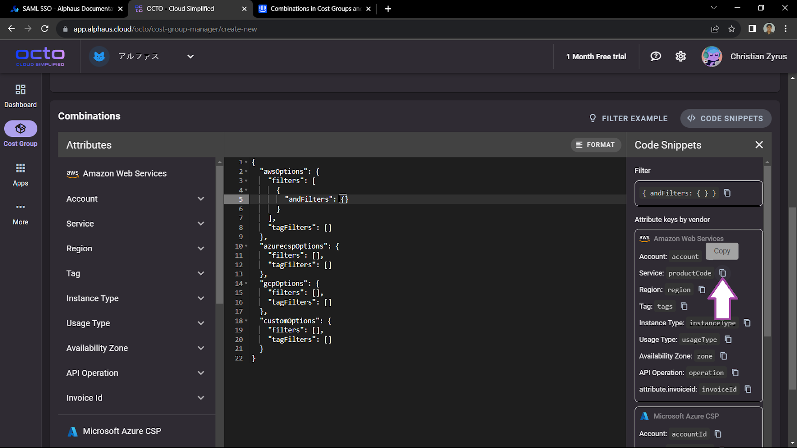The height and width of the screenshot is (448, 797).
Task: Open the Apps sidebar item
Action: [21, 175]
